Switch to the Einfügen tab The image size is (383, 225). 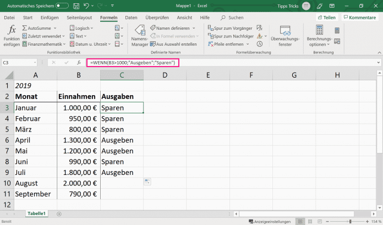[50, 18]
